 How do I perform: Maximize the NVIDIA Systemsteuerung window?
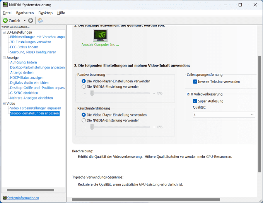point(240,5)
